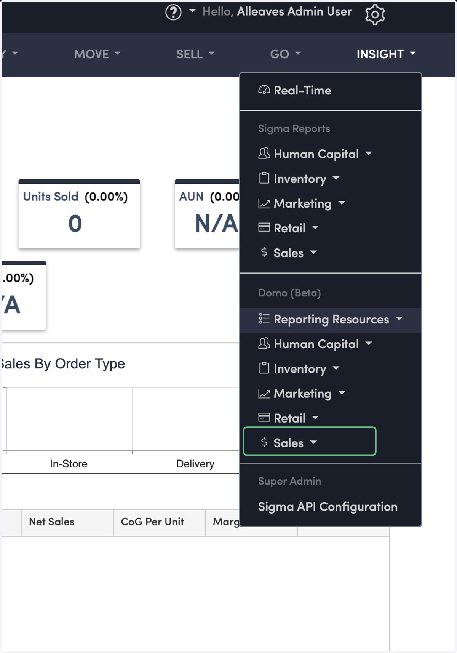Open the GO menu
This screenshot has width=457, height=653.
point(285,54)
